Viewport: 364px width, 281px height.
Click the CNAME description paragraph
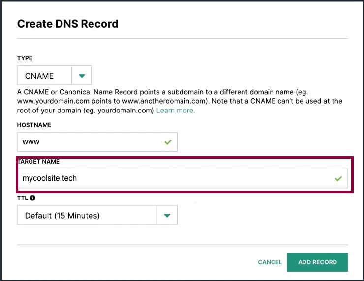[180, 101]
